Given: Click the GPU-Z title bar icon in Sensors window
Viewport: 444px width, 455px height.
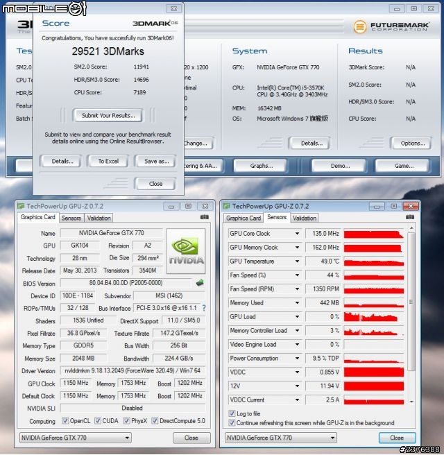Looking at the screenshot, I should click(226, 206).
